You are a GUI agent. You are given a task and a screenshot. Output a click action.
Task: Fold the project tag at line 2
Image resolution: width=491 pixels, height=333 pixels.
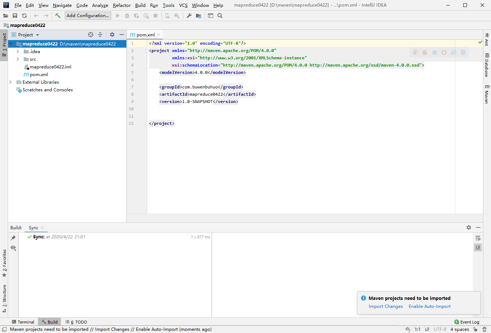click(147, 51)
